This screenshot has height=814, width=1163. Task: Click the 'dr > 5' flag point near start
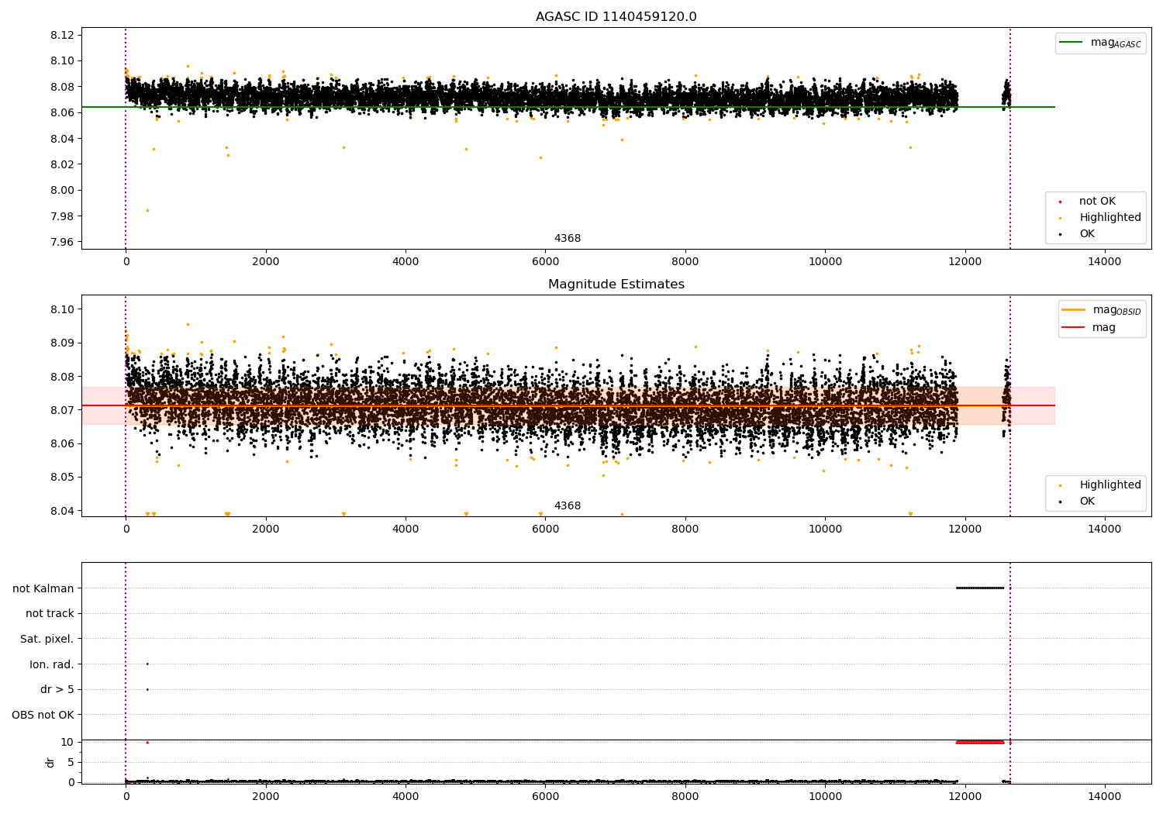(147, 689)
